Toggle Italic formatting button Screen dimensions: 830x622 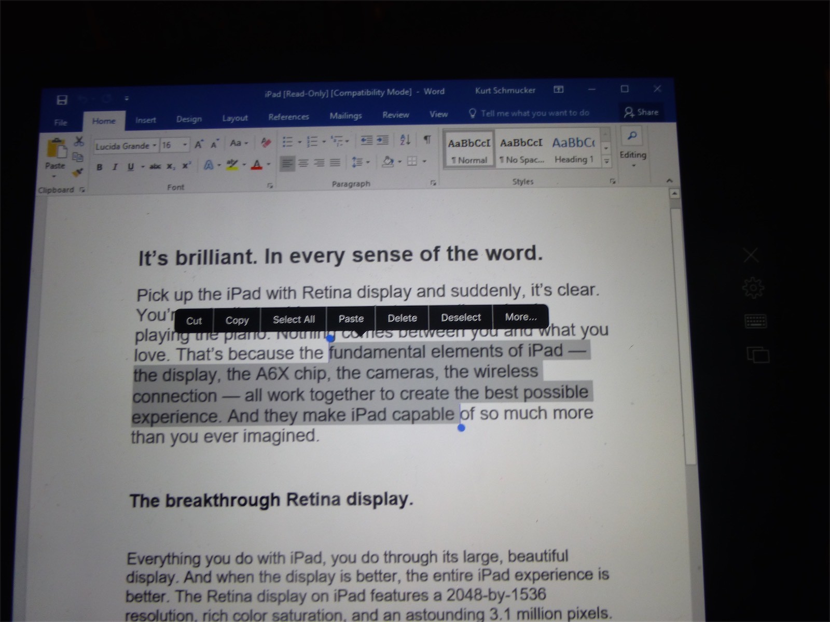coord(115,167)
